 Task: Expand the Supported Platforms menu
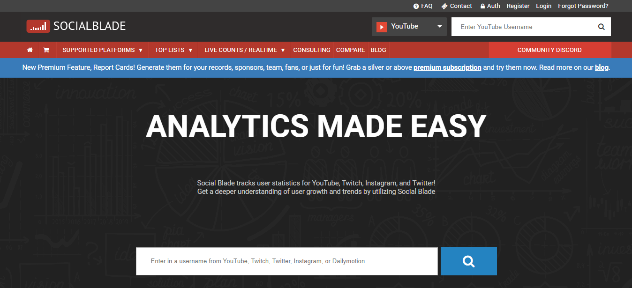point(102,50)
